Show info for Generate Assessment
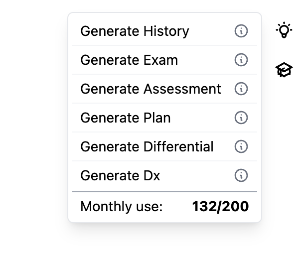Viewport: 306px width, 263px height. 241,89
